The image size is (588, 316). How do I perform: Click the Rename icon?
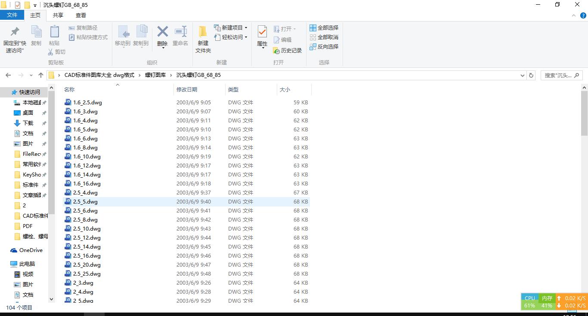click(x=180, y=32)
